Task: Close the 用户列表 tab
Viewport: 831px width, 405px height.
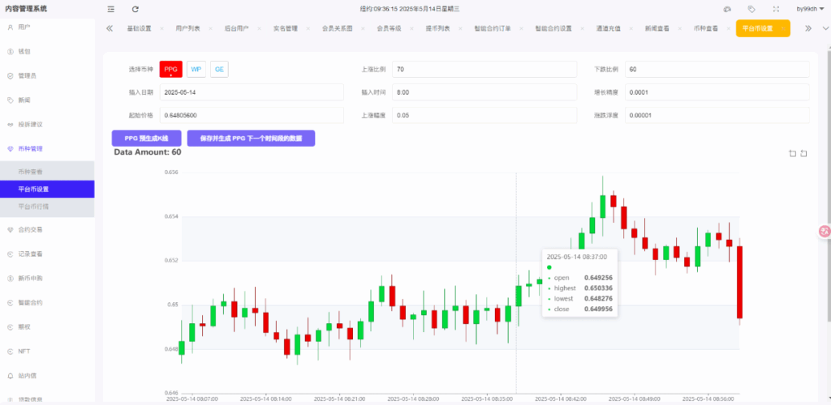Action: point(210,28)
